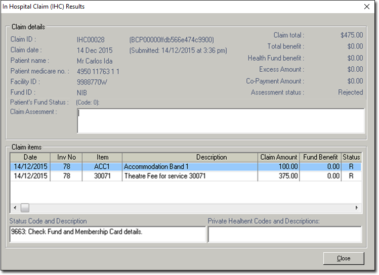Click the 30071 item code cell
The height and width of the screenshot is (275, 379).
(x=102, y=176)
